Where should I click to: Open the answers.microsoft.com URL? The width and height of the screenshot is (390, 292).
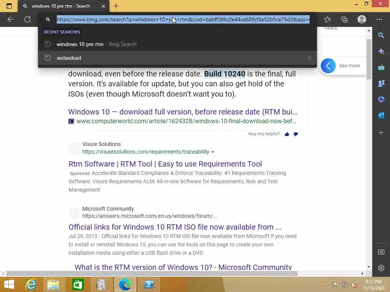click(x=149, y=216)
